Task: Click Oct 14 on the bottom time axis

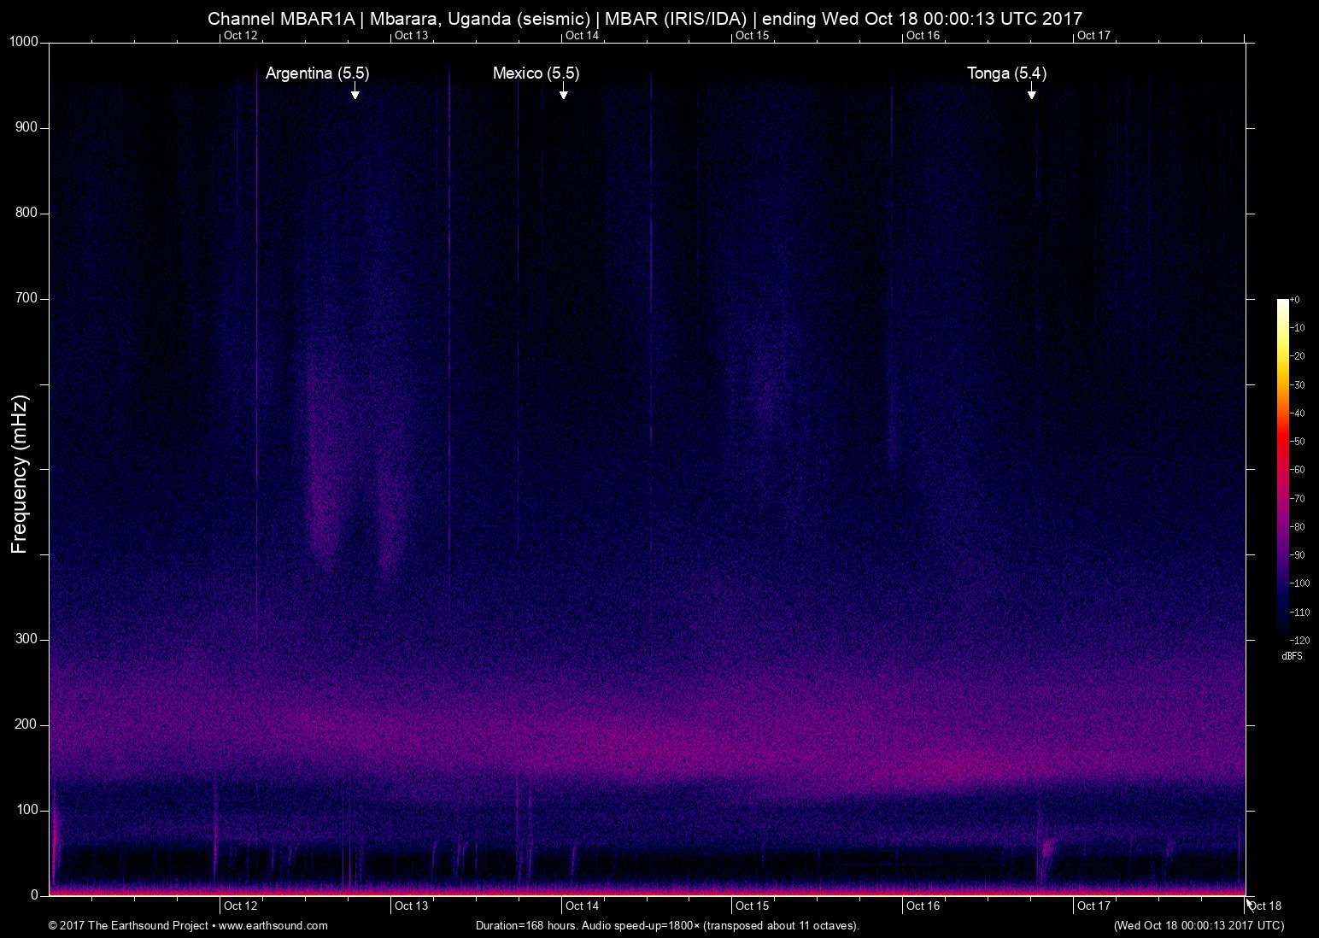Action: tap(582, 906)
